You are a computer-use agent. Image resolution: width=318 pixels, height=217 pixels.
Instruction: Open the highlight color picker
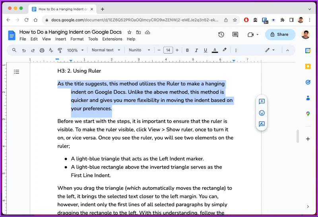[x=224, y=50]
